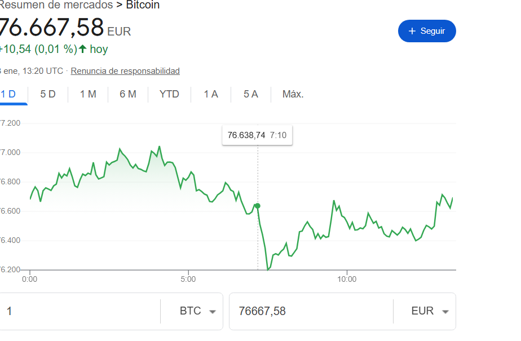Select the 1 D time range tab

8,94
